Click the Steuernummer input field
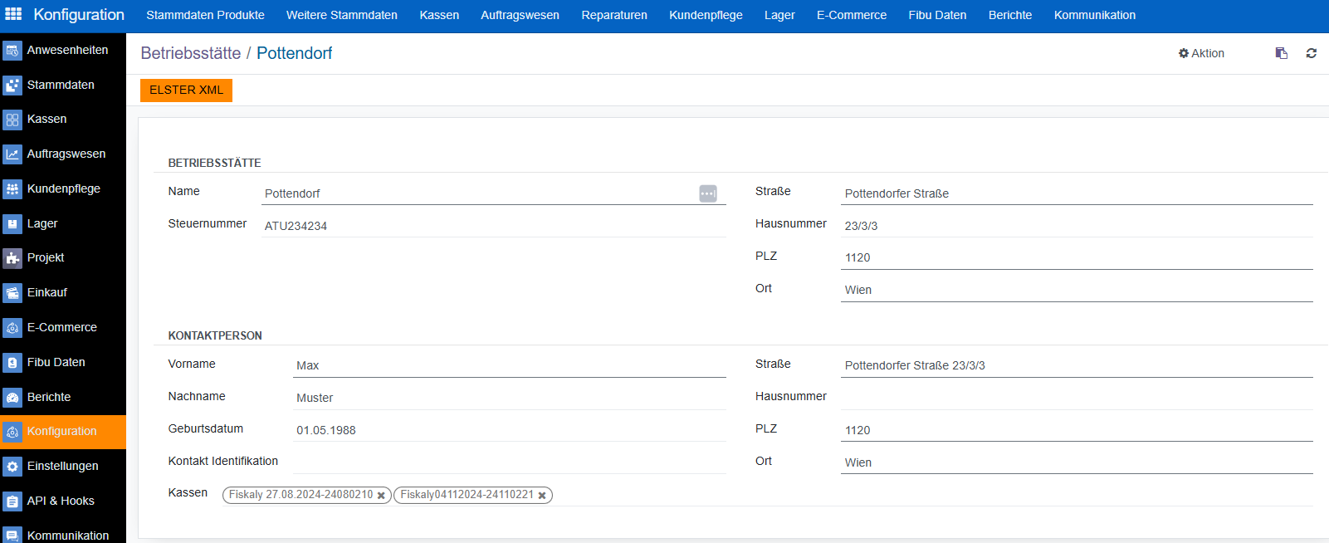 tap(493, 226)
